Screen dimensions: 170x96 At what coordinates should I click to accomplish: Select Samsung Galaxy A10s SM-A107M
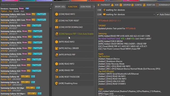tap(25, 55)
